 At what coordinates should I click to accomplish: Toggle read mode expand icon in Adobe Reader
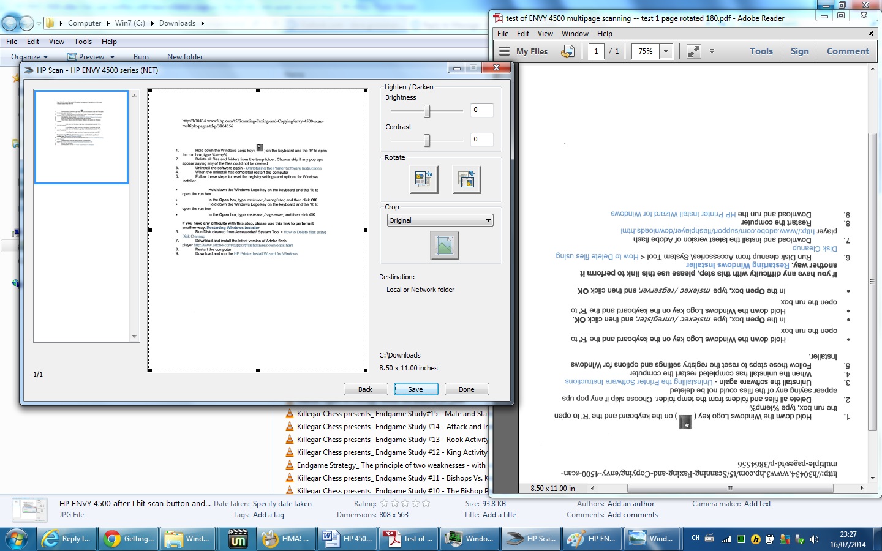click(x=693, y=51)
